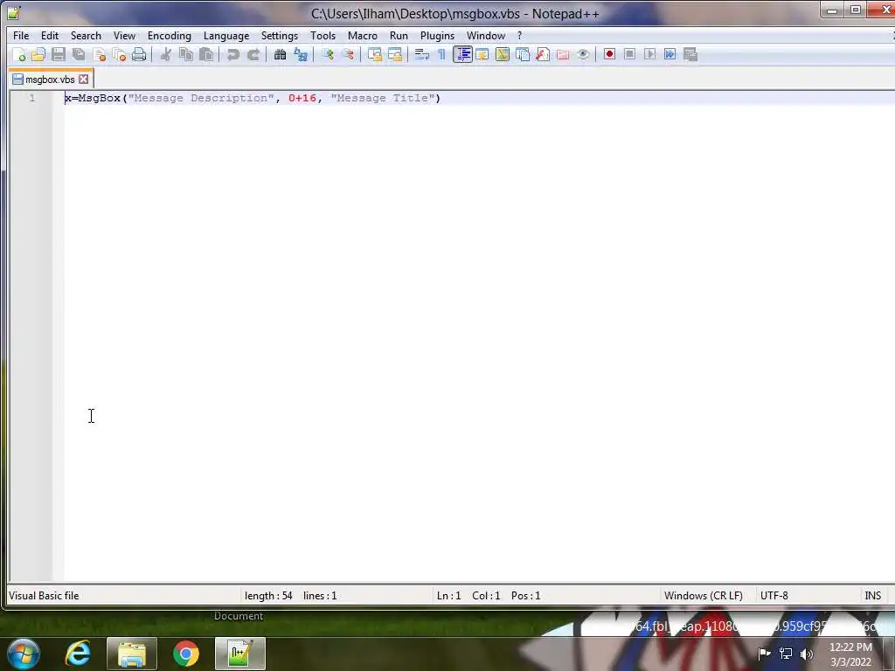Paste clipboard using Paste toolbar icon
The image size is (895, 671).
tap(206, 55)
